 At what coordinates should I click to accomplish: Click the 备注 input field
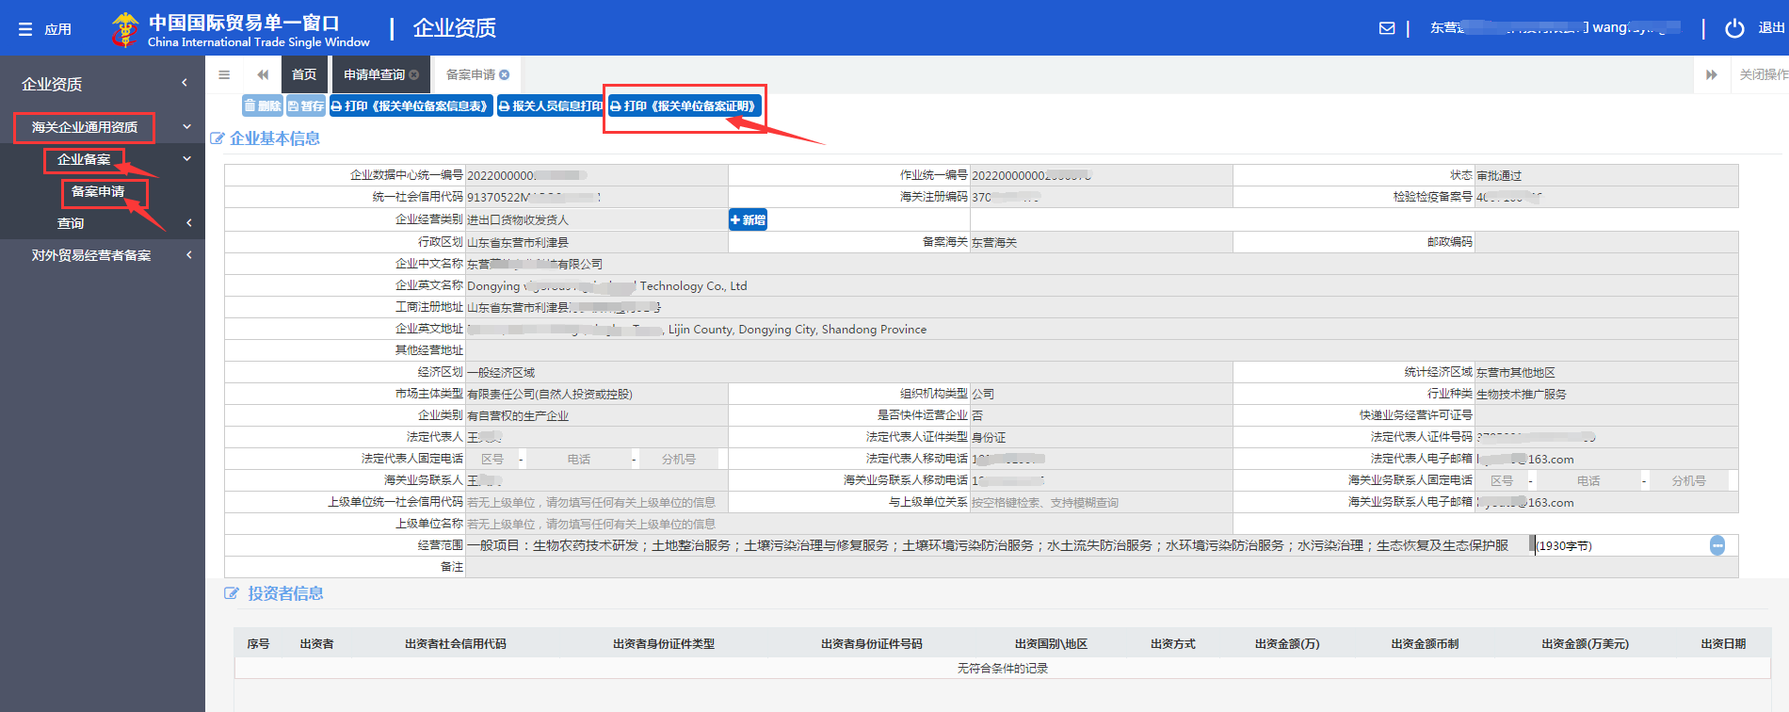pyautogui.click(x=1102, y=567)
